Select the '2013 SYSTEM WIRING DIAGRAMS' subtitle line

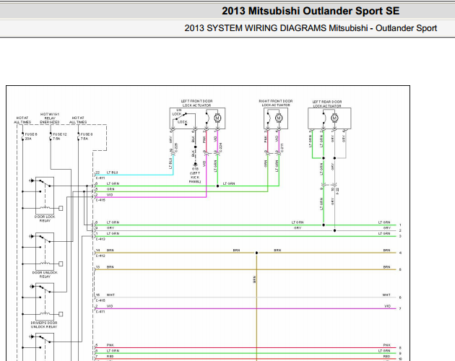click(x=311, y=28)
